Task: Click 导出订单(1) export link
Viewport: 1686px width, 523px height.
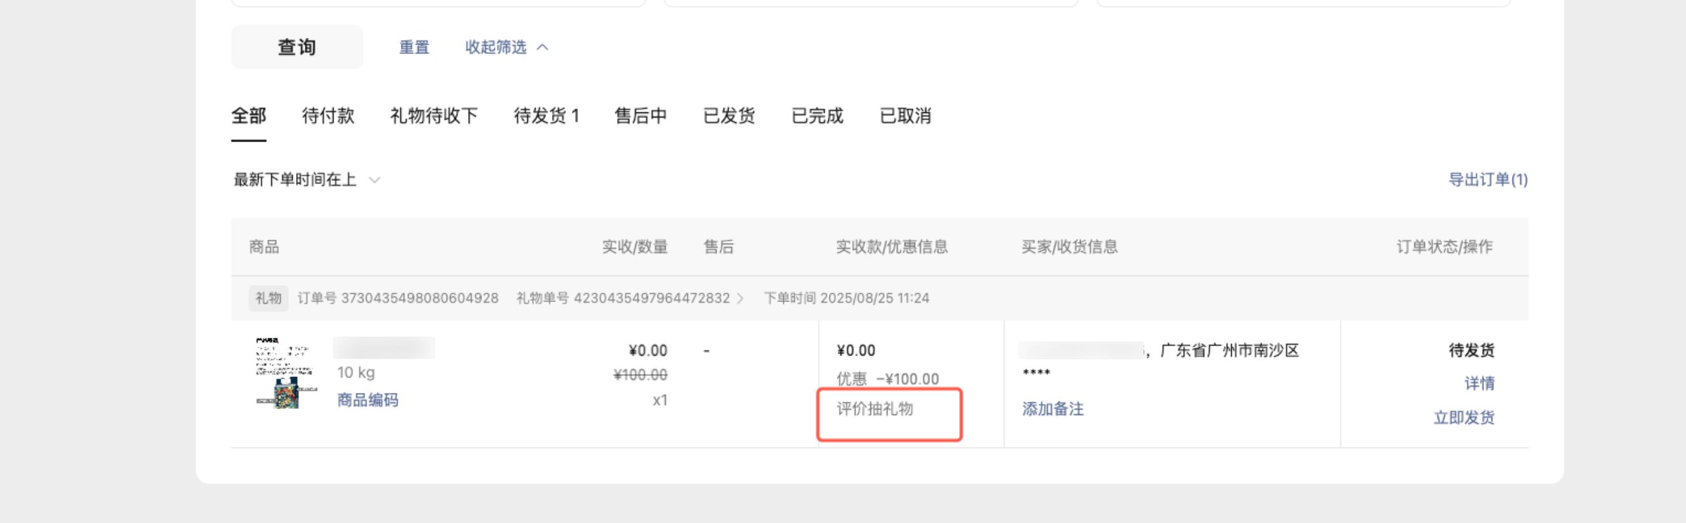Action: pos(1487,180)
